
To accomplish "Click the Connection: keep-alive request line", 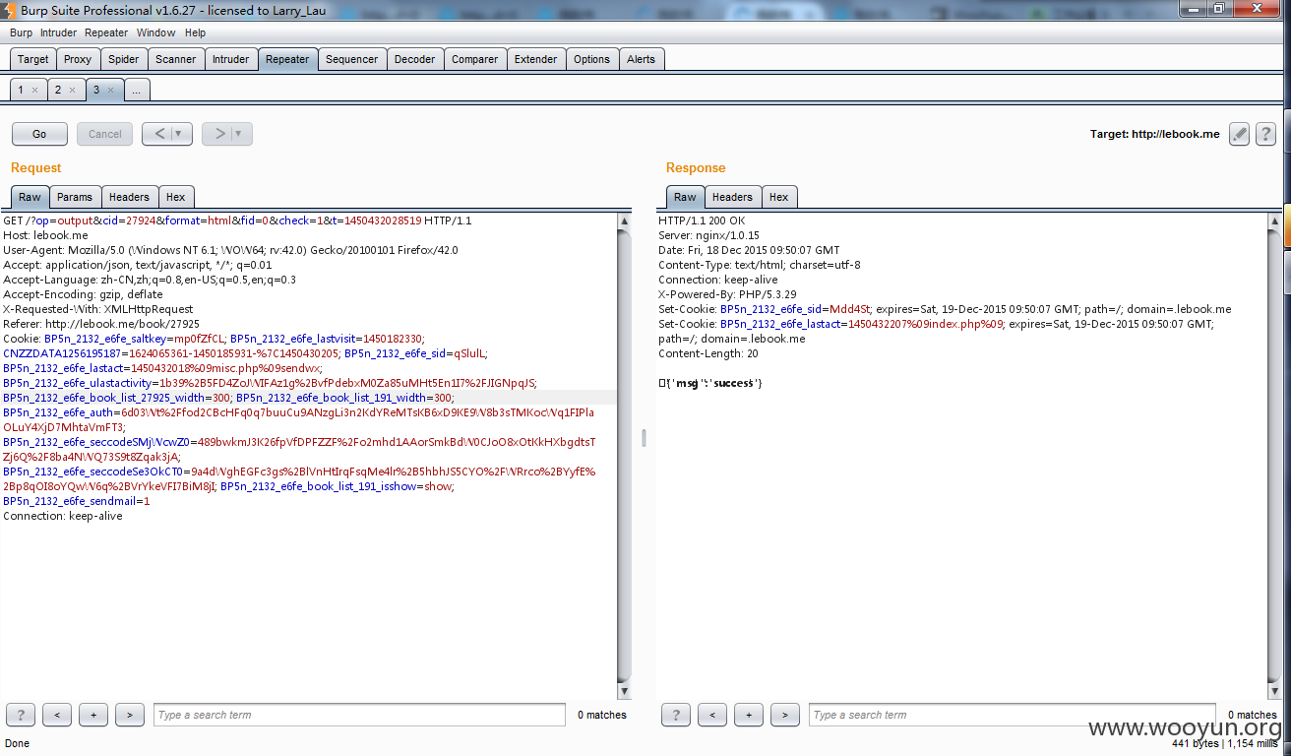I will (63, 516).
